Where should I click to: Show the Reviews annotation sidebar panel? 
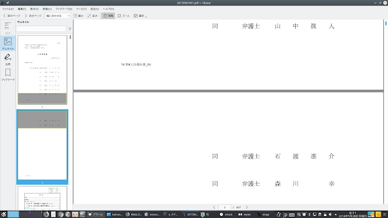tap(8, 59)
